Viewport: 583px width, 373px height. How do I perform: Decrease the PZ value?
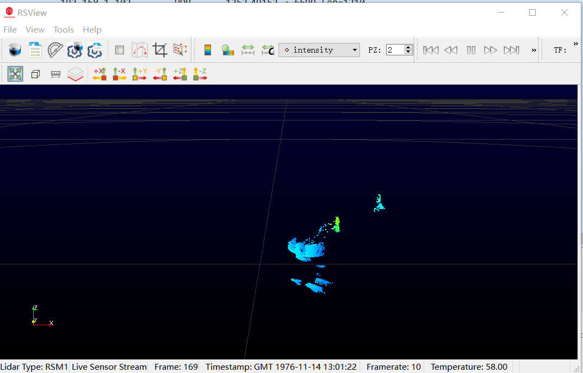pos(408,52)
